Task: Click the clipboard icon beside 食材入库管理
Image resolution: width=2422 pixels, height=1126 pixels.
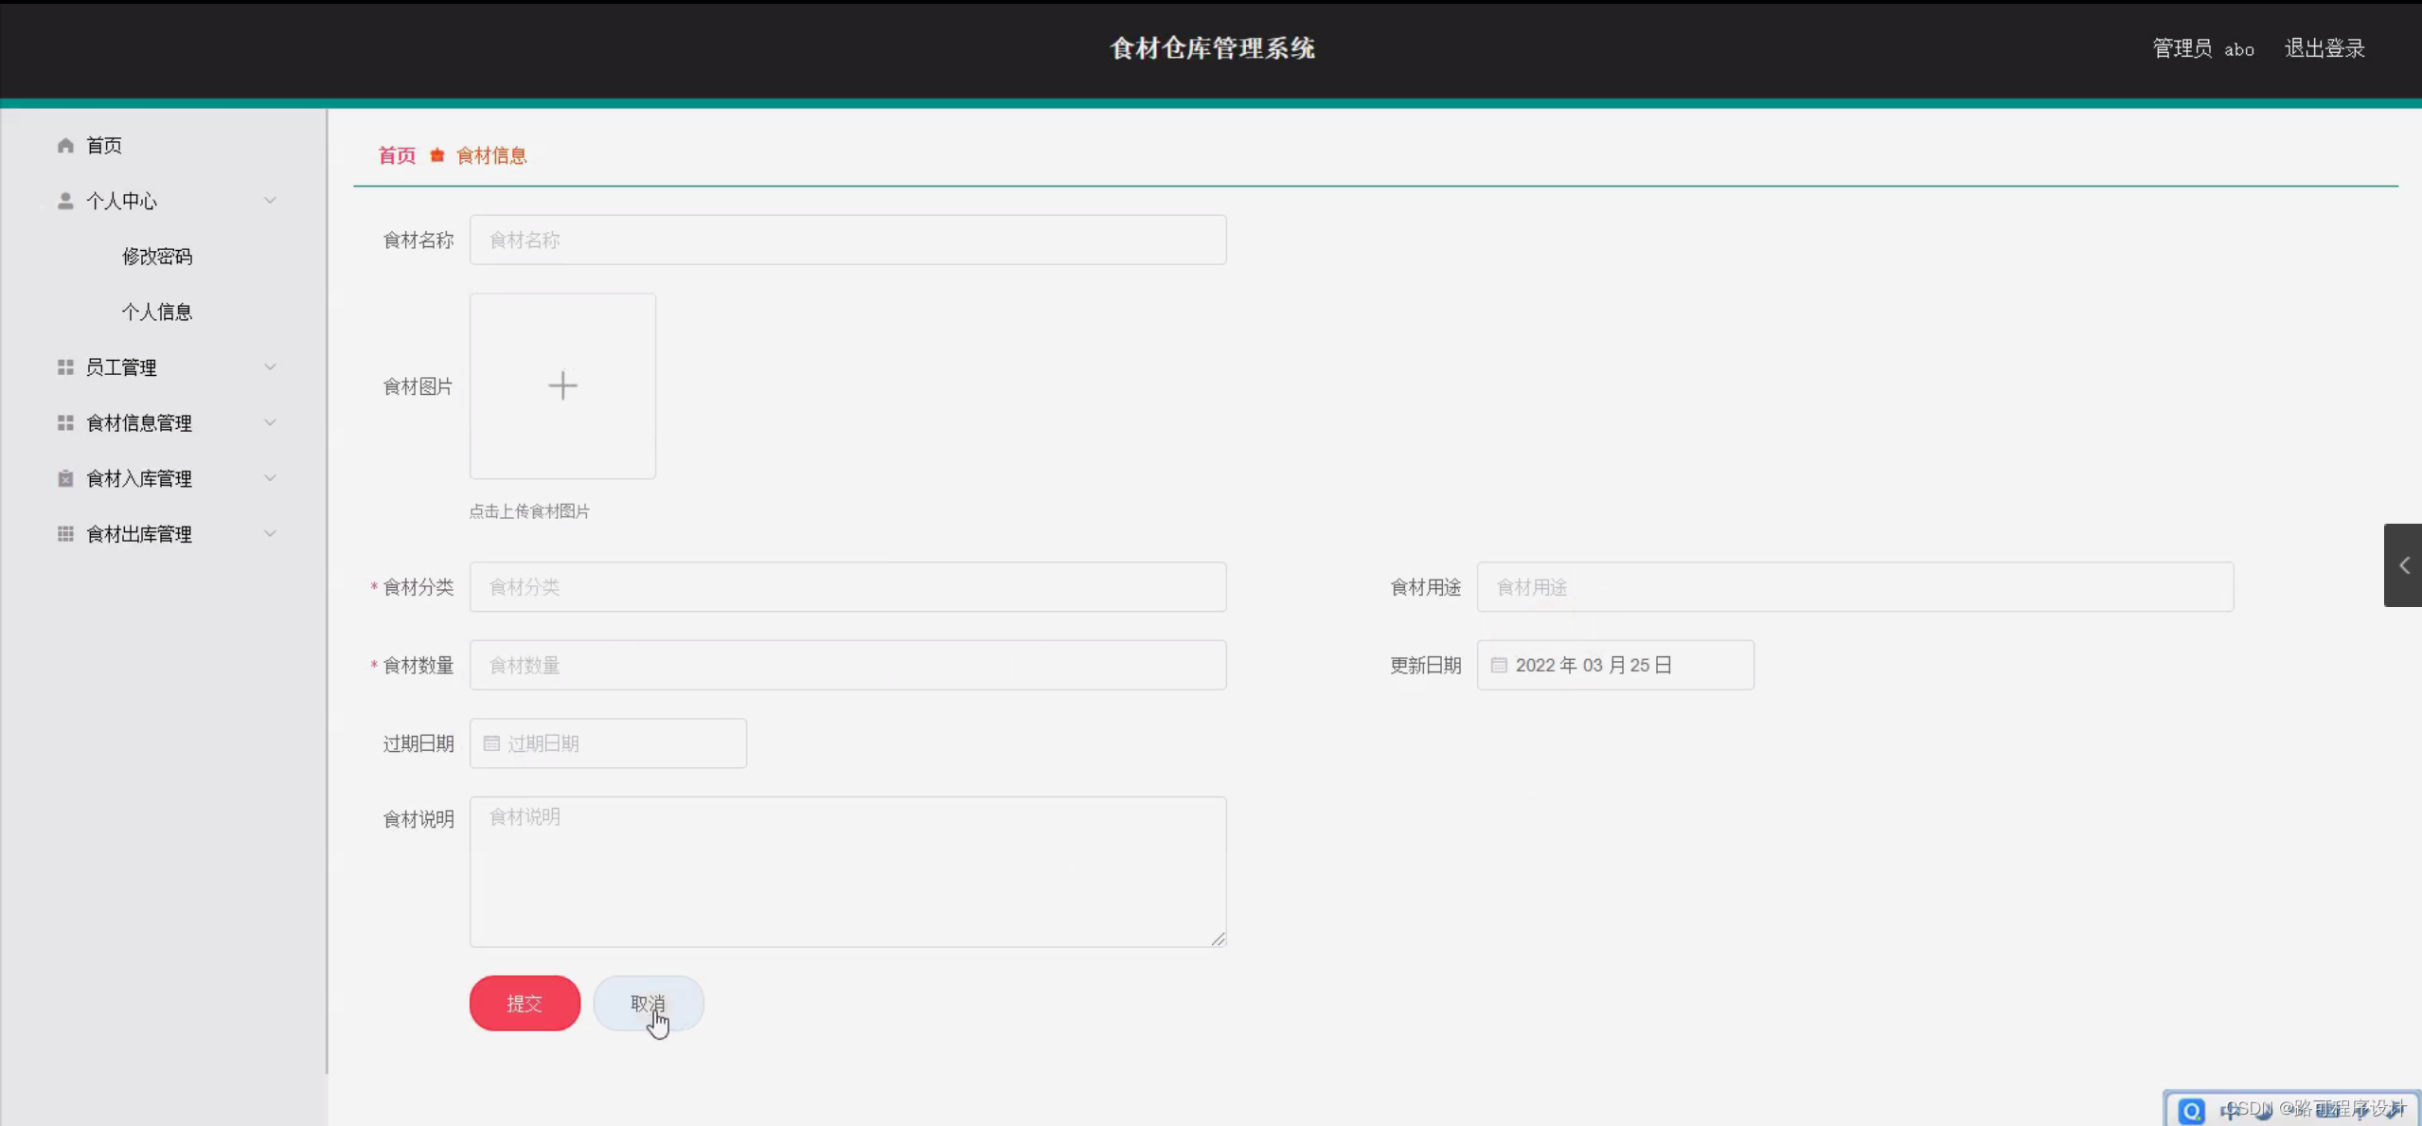Action: point(65,478)
